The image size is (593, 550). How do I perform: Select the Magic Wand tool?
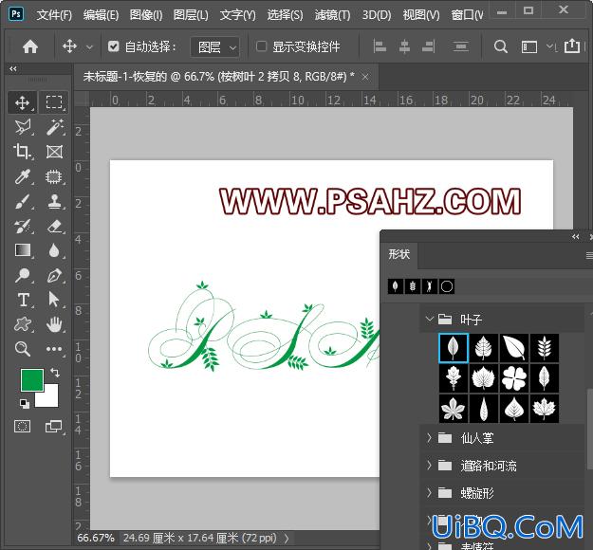[54, 127]
